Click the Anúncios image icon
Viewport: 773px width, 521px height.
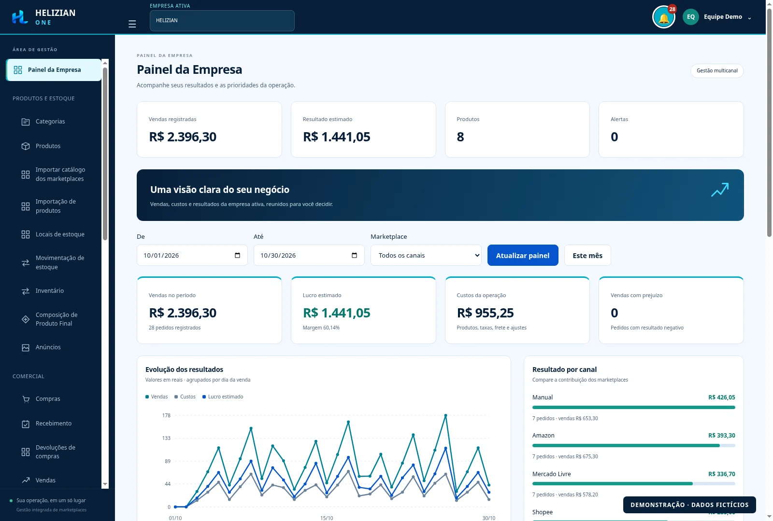[26, 347]
